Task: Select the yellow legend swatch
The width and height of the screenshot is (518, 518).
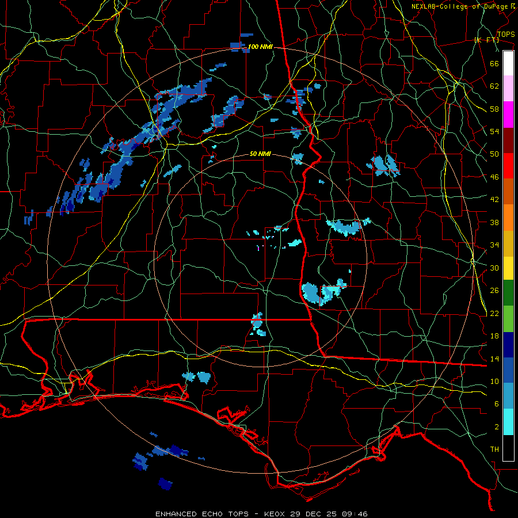Action: 508,268
